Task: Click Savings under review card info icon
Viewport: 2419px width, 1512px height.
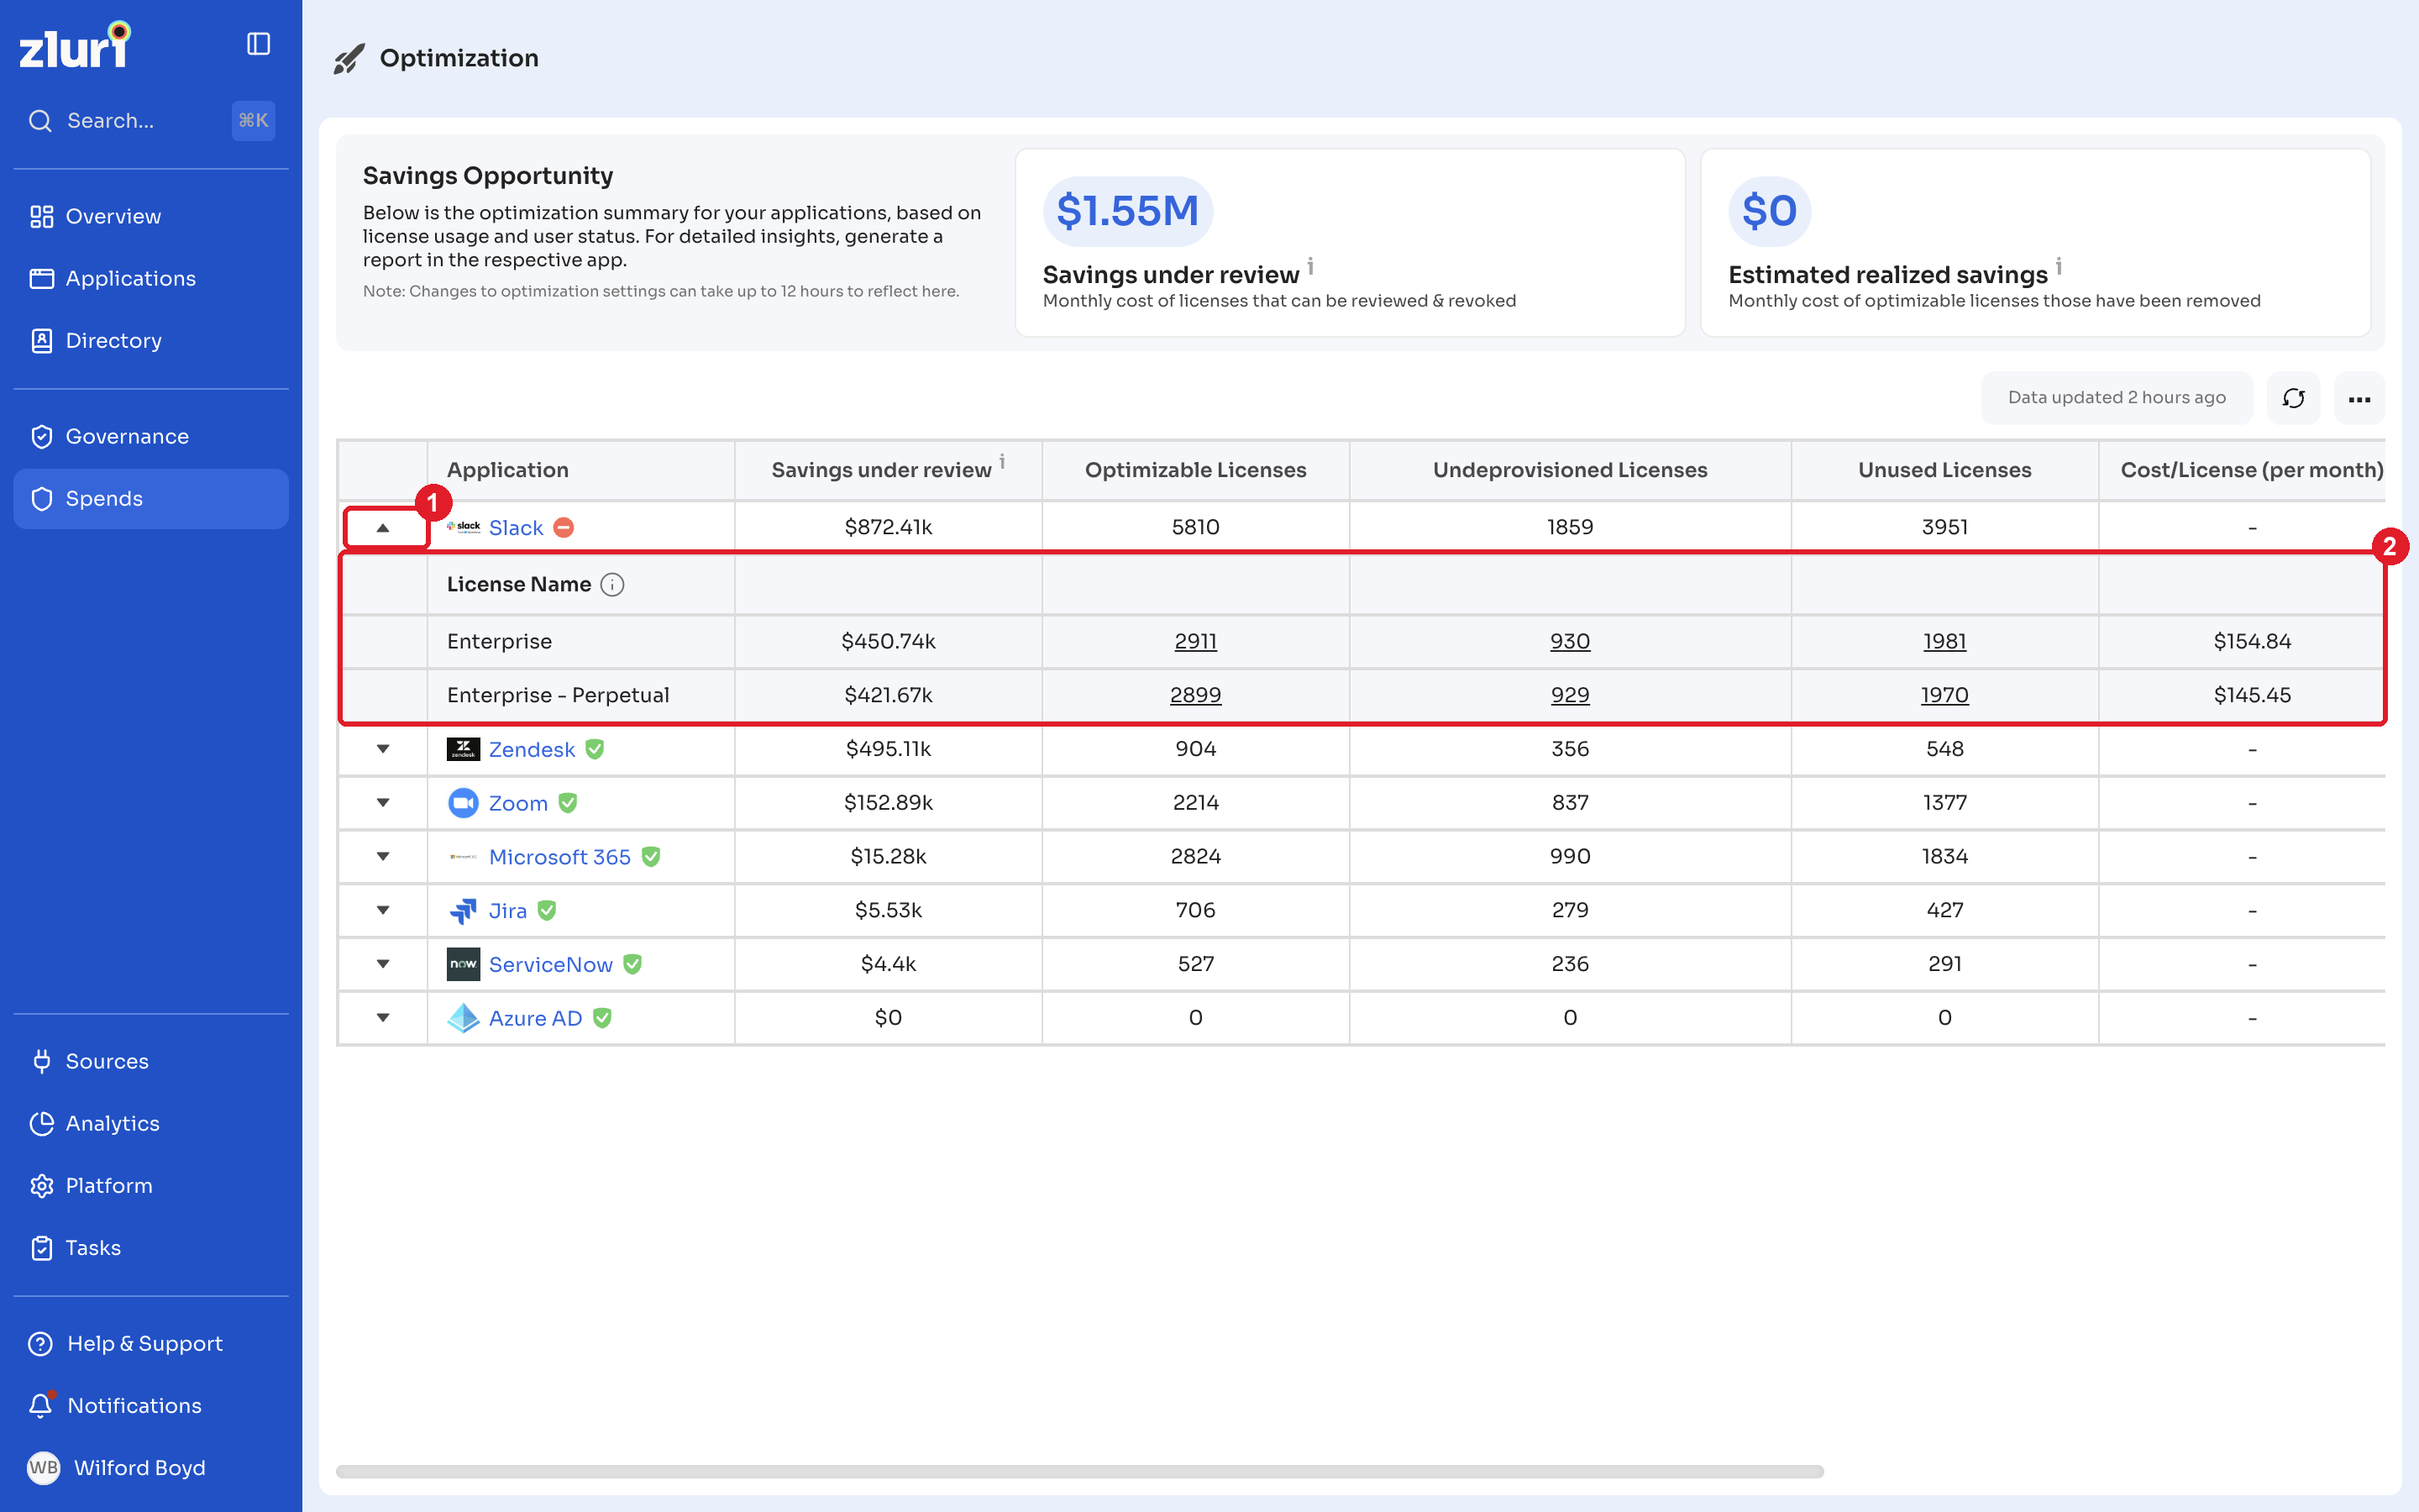Action: 1310,266
